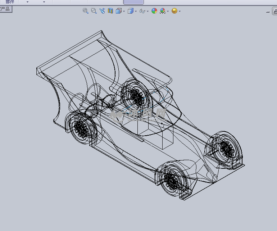
Task: Open the Apply Scene dropdown arrow
Action: pyautogui.click(x=168, y=11)
